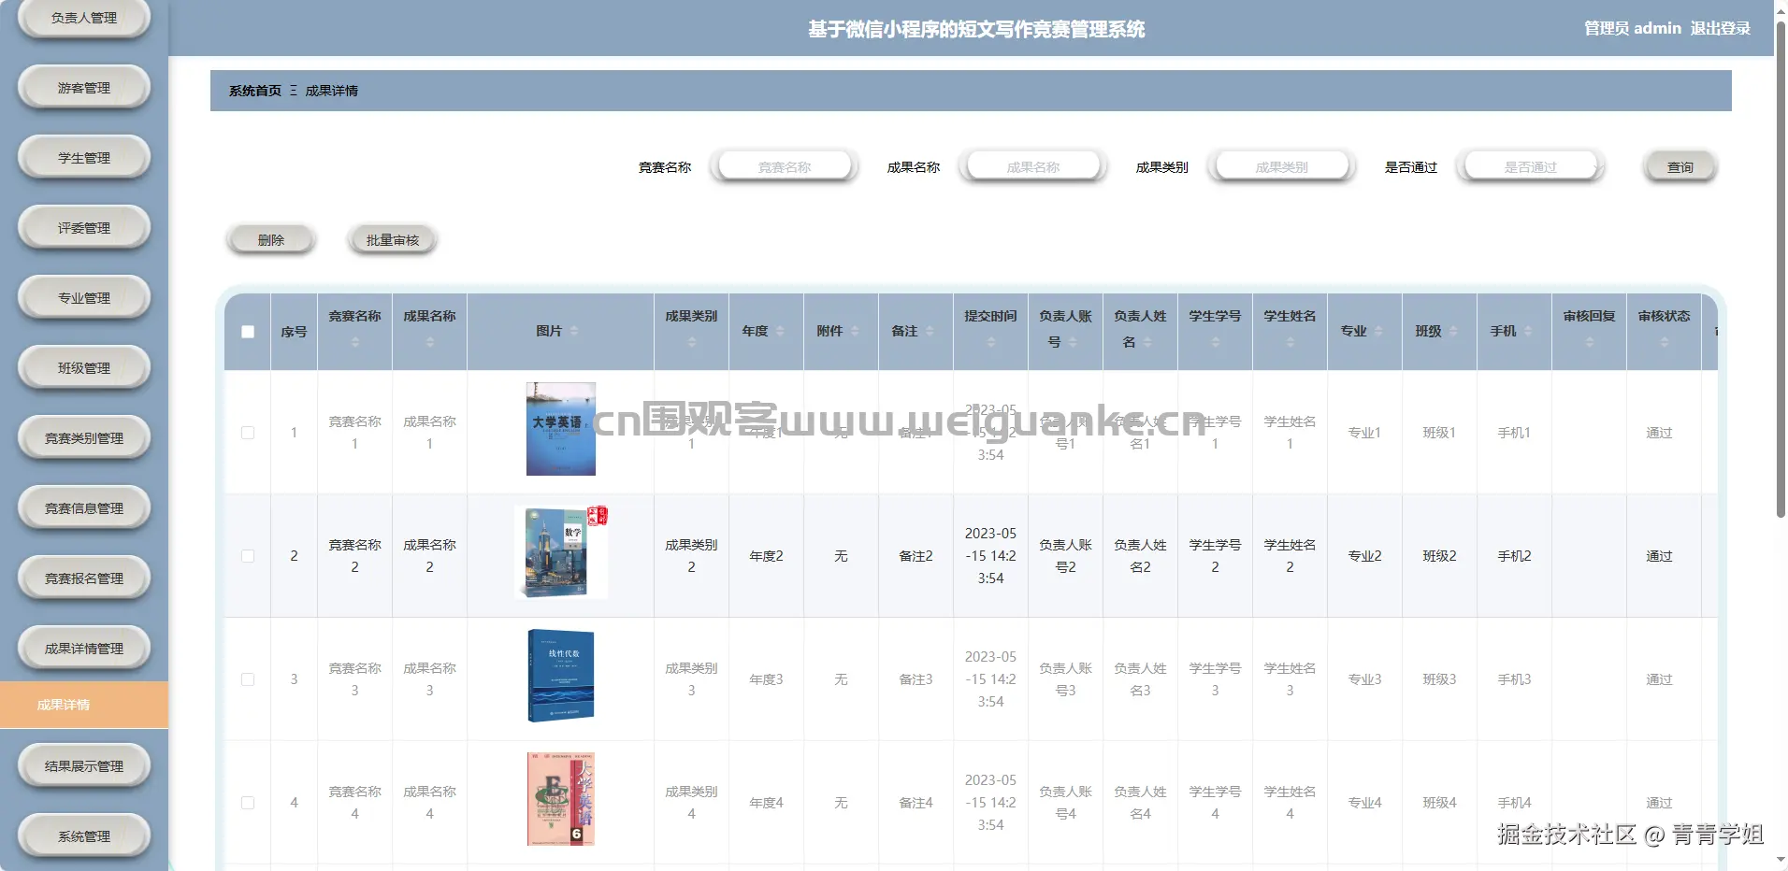Screen dimensions: 1788x871
Task: Sort by 成果名称 column arrows
Action: (429, 342)
